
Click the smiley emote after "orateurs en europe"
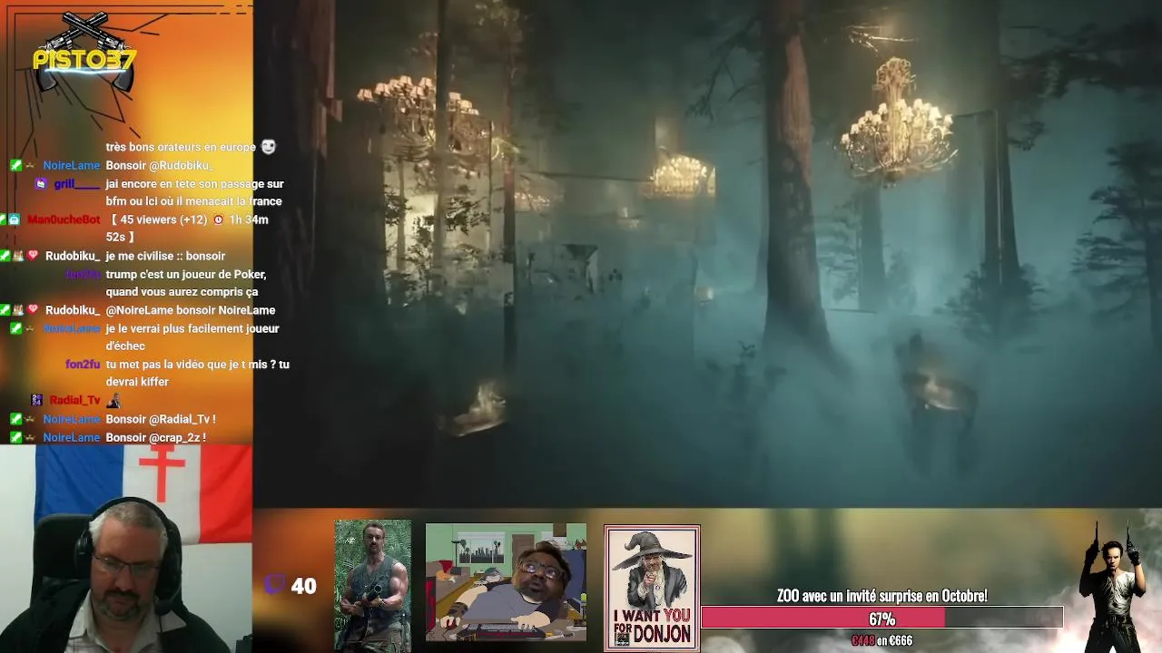(268, 147)
